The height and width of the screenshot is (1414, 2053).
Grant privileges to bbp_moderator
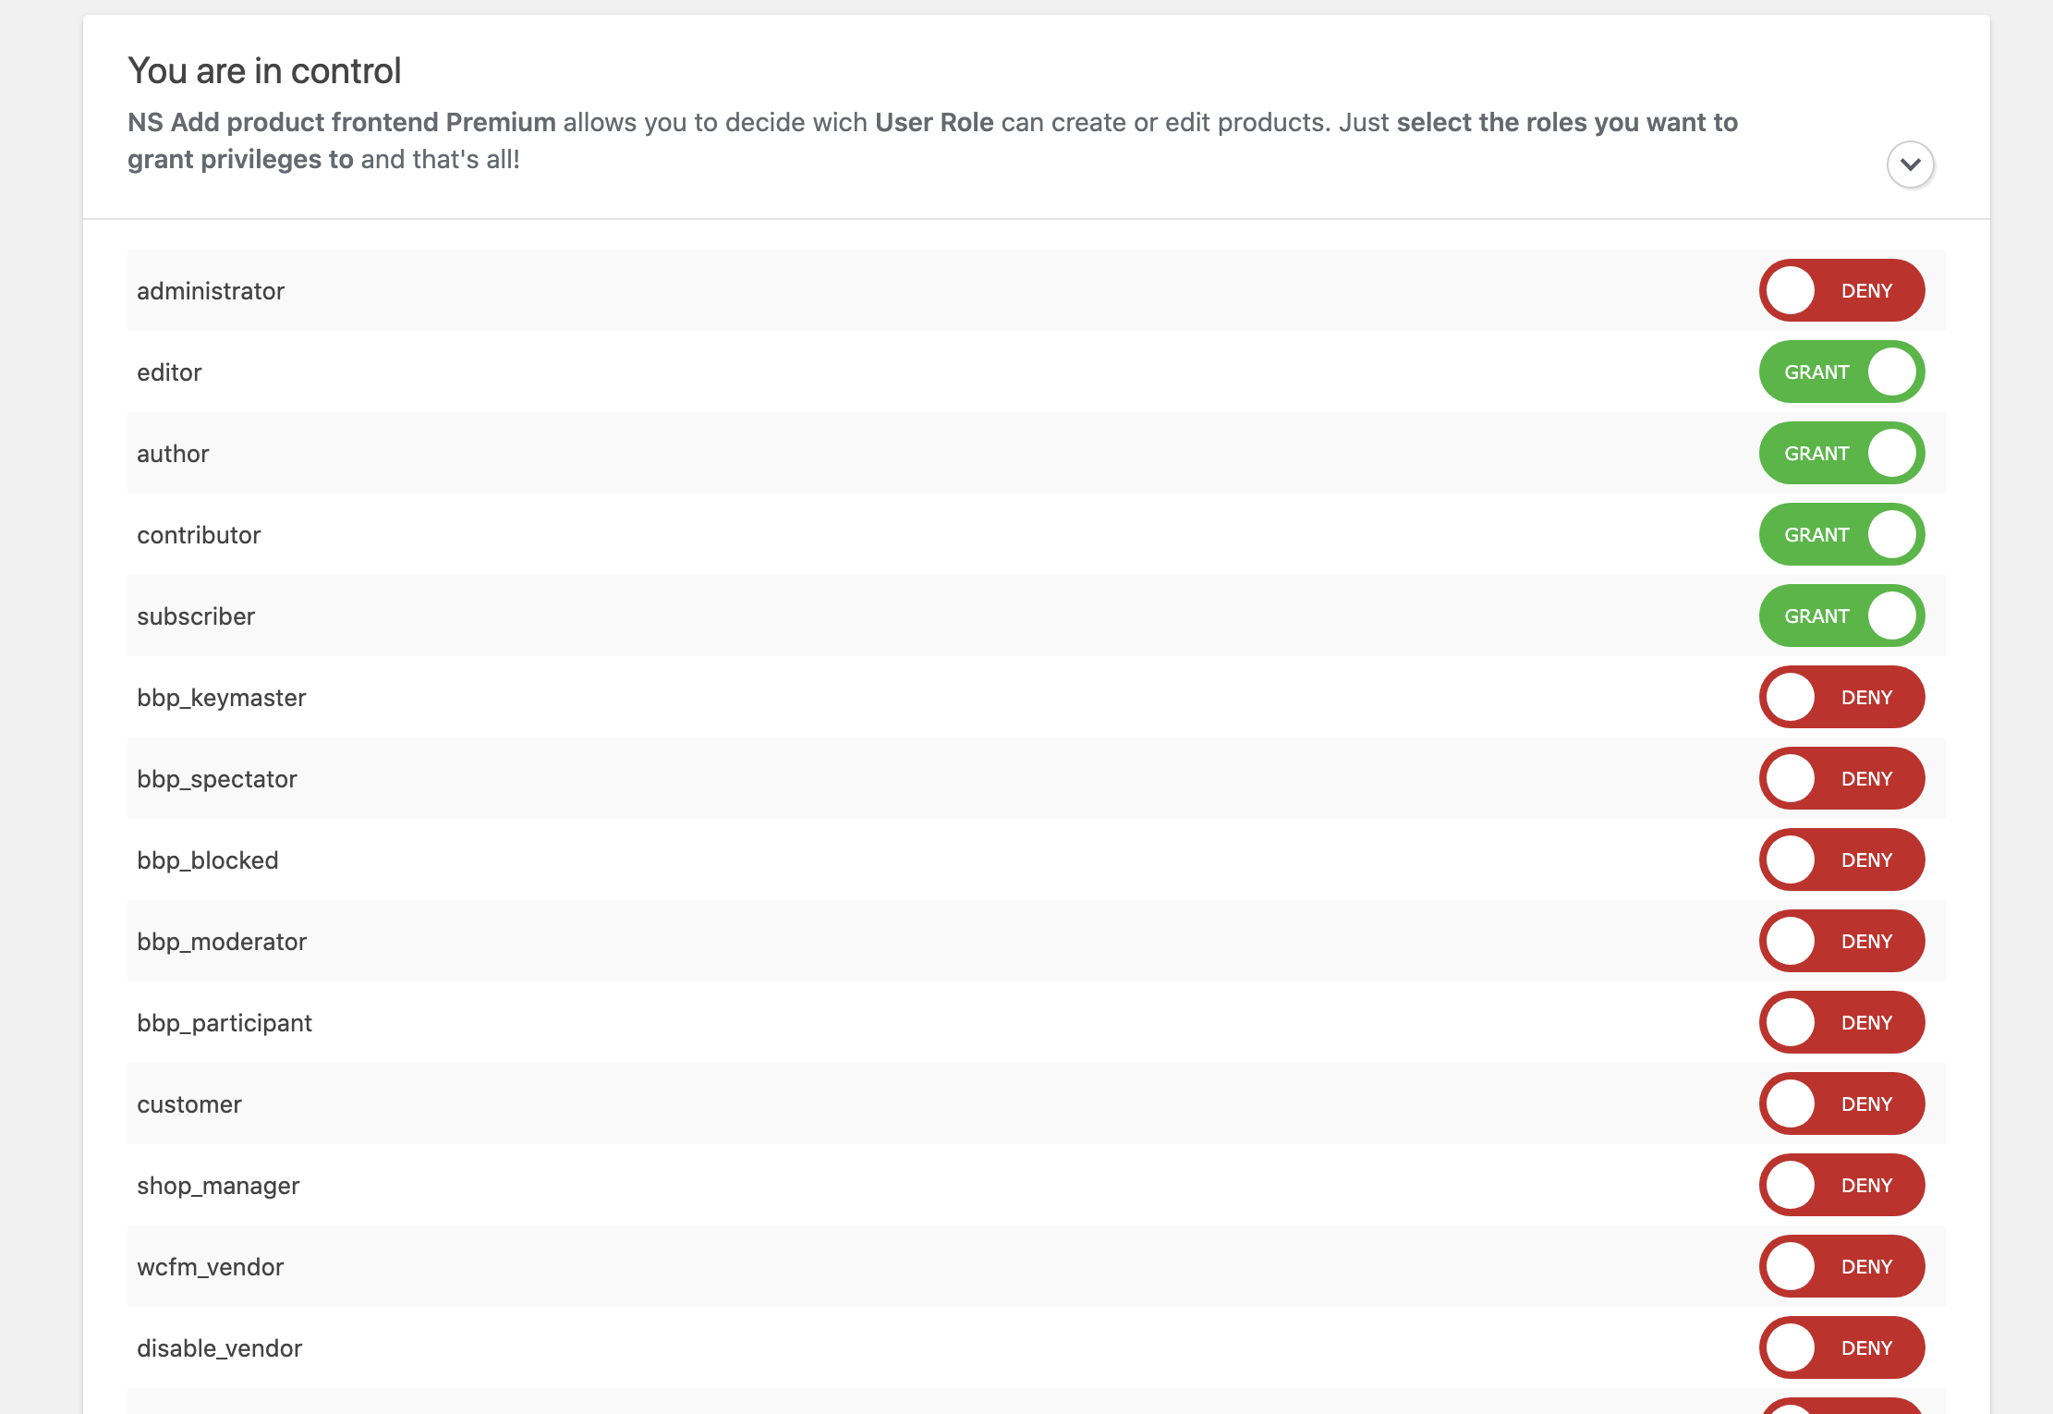coord(1841,941)
